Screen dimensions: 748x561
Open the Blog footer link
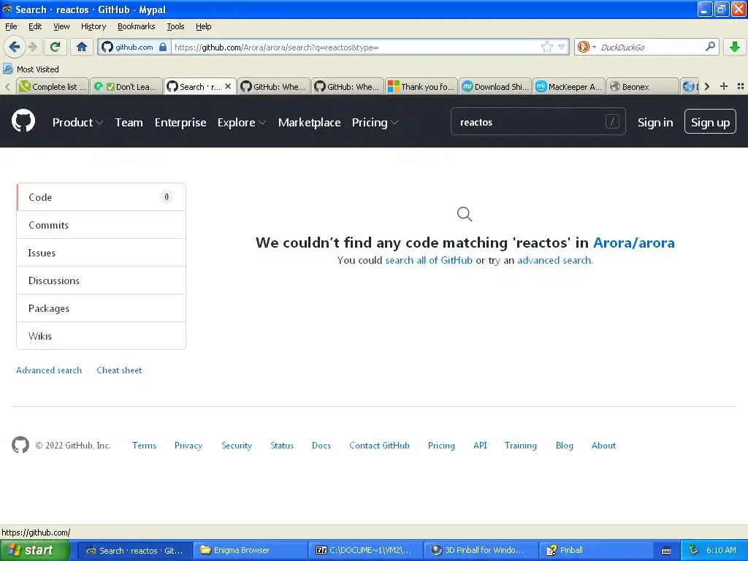click(x=565, y=446)
